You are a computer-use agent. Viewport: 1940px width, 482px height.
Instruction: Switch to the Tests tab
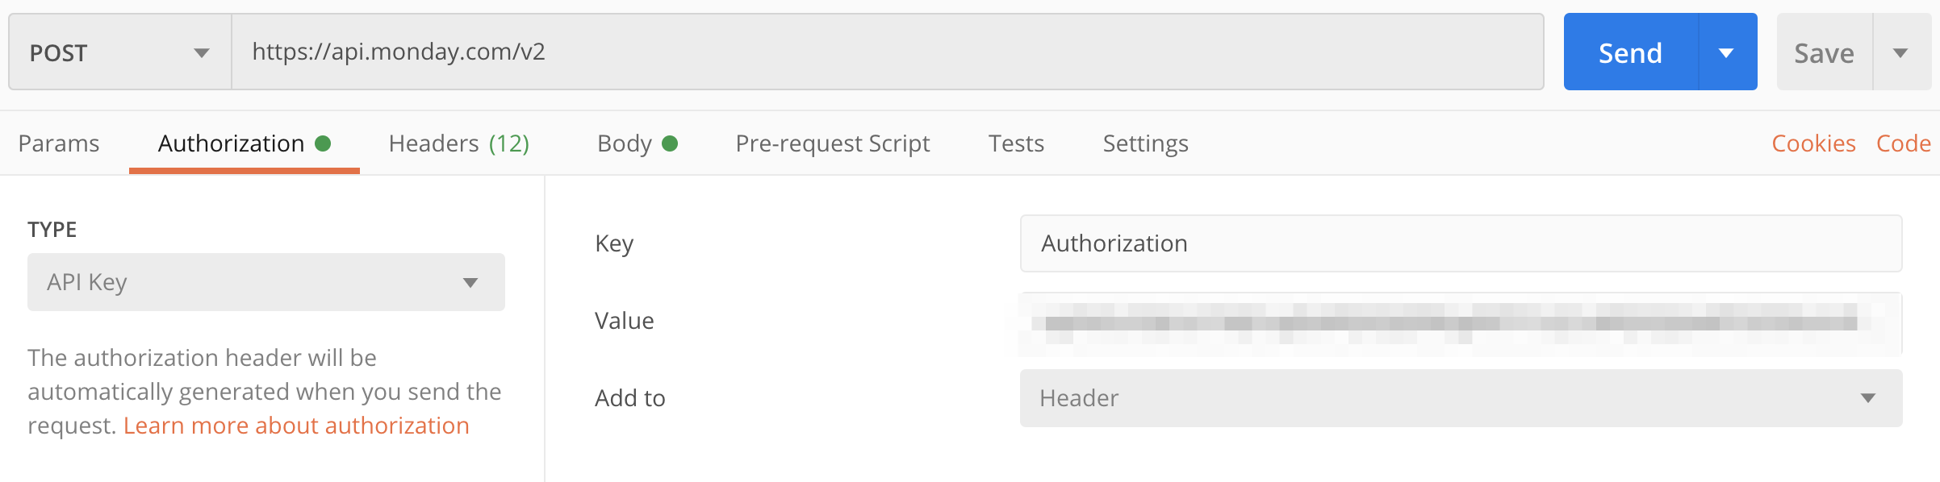1016,143
